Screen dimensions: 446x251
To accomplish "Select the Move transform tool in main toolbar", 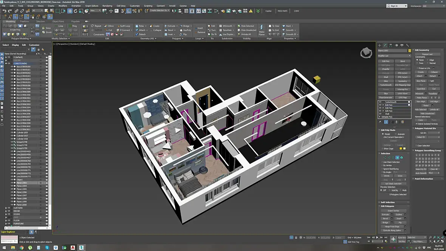I will [70, 11].
